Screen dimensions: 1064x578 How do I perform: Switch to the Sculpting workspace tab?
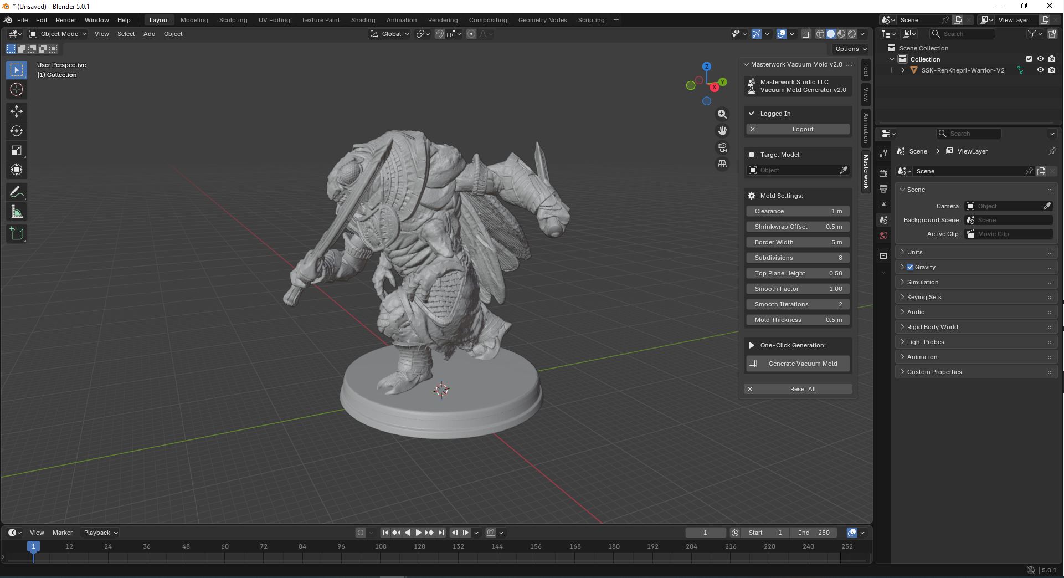coord(233,20)
